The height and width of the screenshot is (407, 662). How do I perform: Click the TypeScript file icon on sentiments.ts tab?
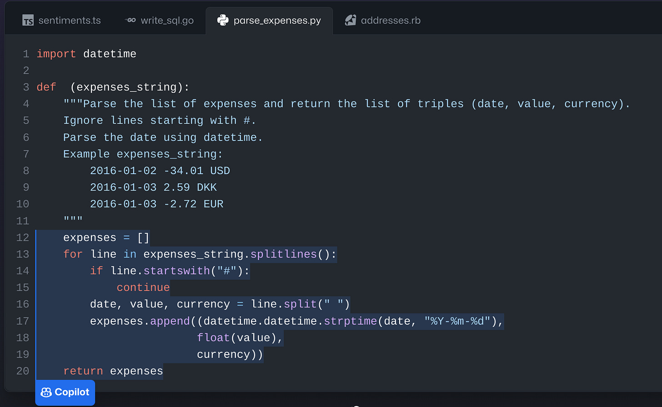(x=27, y=20)
